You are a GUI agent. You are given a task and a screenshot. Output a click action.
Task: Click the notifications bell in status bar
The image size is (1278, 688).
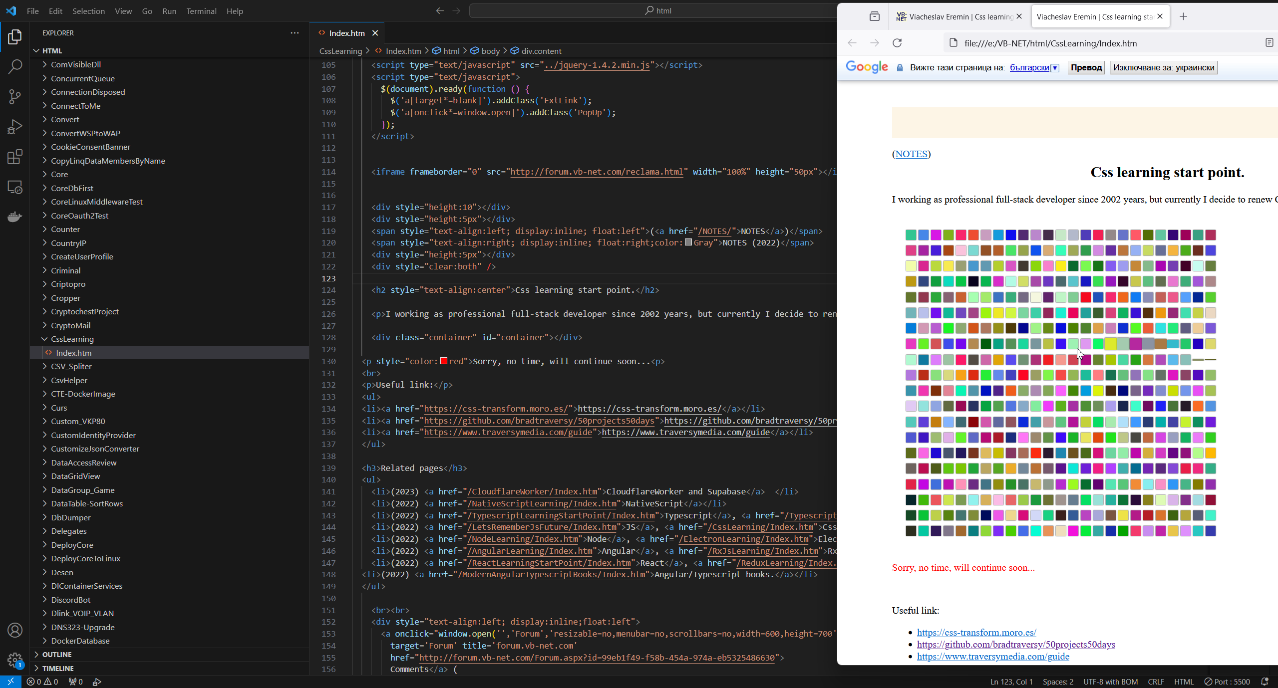tap(1265, 682)
